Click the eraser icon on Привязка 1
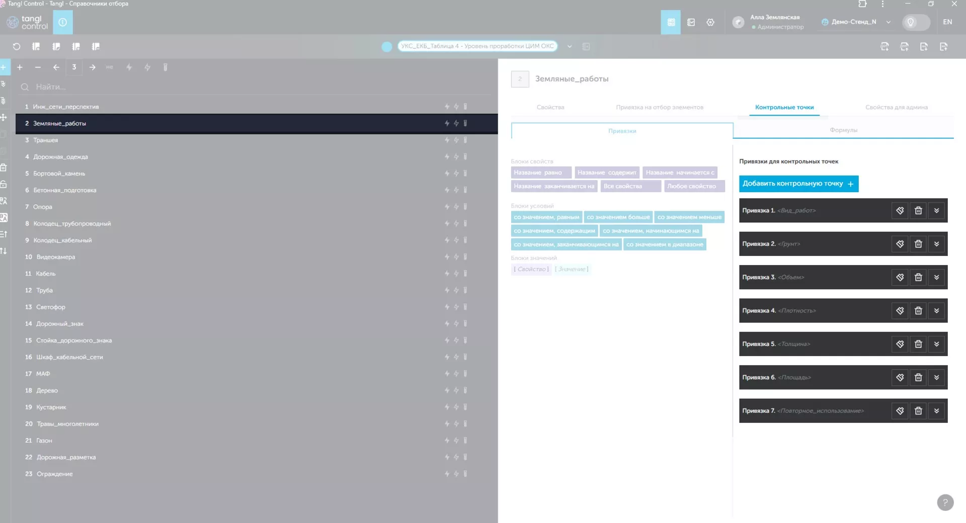The image size is (966, 523). tap(900, 211)
